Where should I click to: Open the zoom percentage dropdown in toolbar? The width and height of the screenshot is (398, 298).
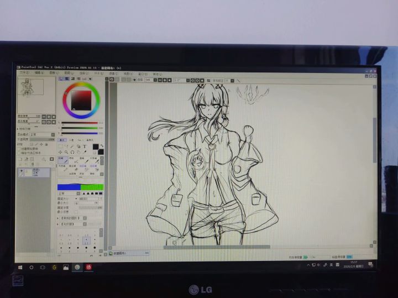coord(155,80)
